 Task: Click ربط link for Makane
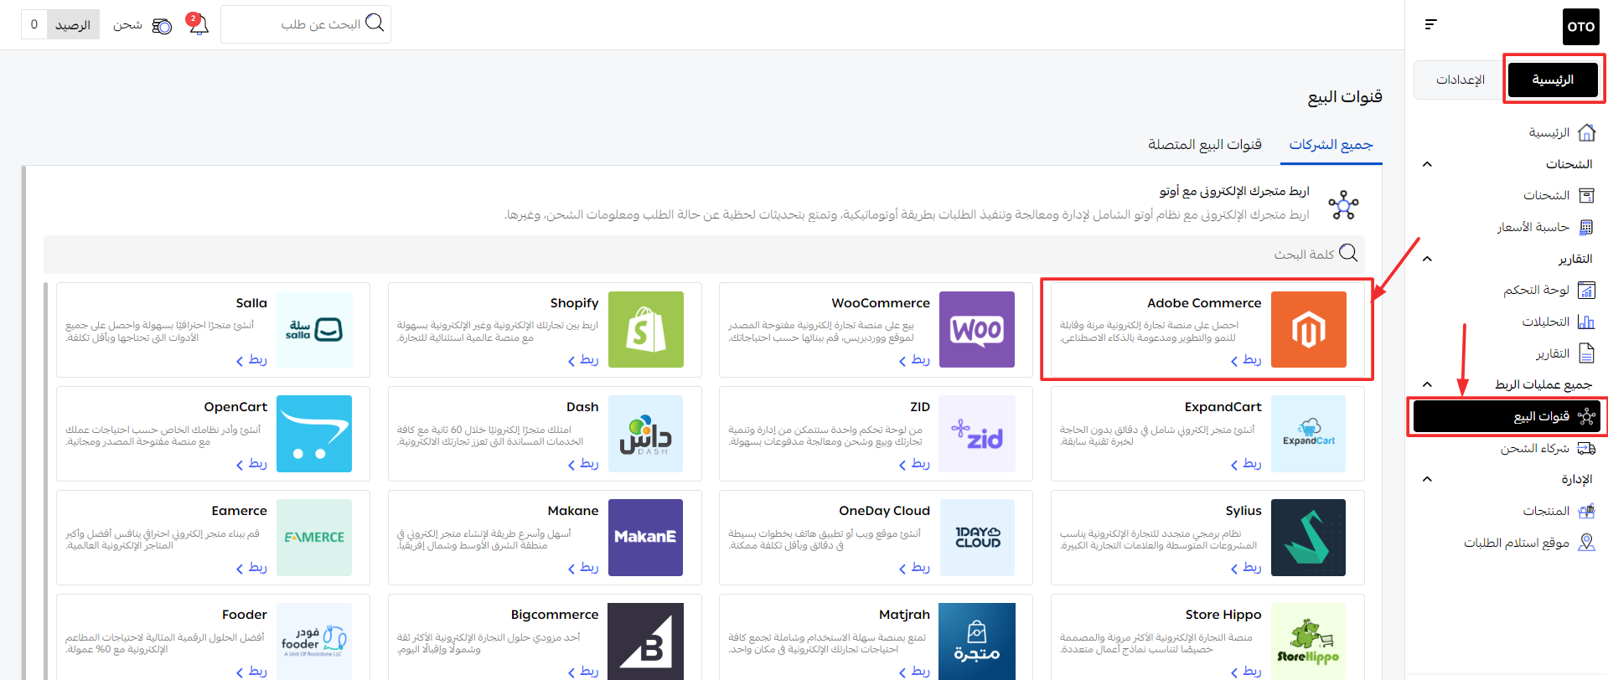pos(583,567)
